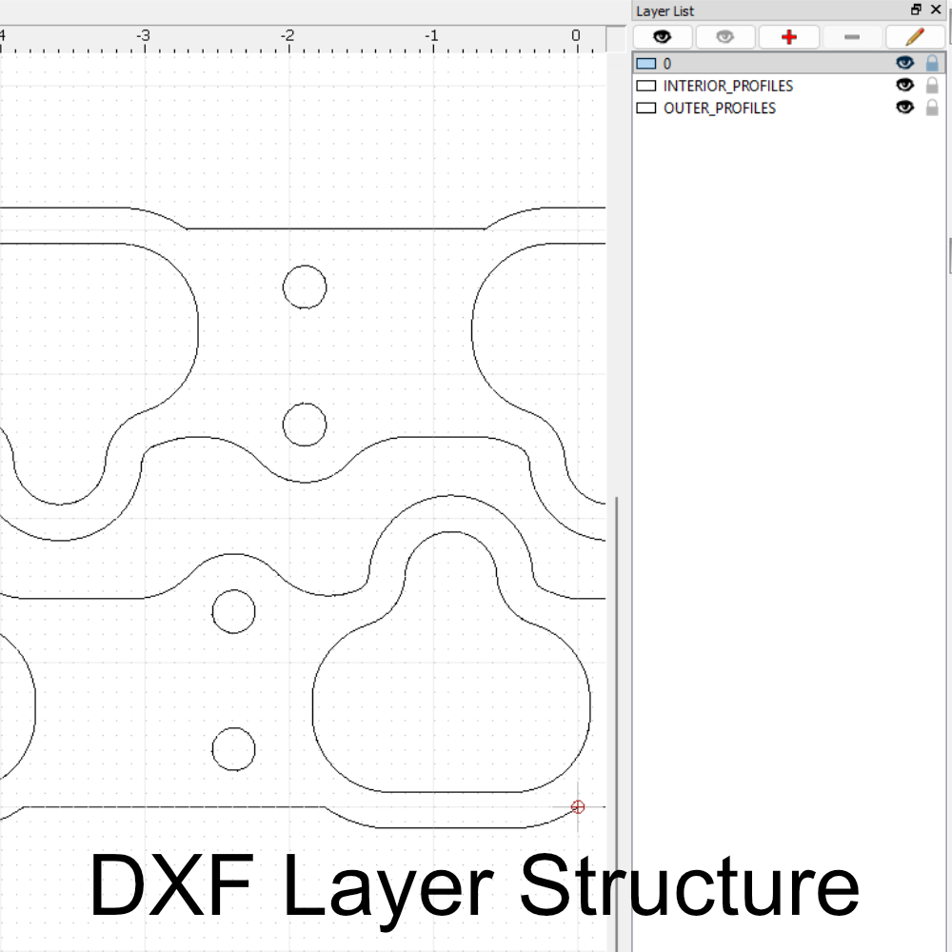Viewport: 952px width, 952px height.
Task: Hide the INTERIOR_PROFILES layer
Action: [904, 86]
